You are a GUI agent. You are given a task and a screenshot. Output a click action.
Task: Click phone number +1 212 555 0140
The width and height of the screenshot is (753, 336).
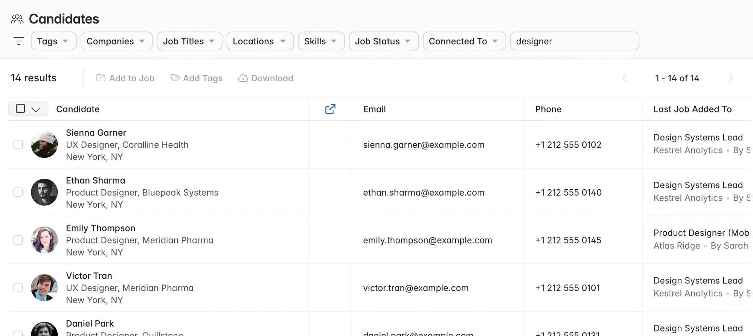coord(569,193)
